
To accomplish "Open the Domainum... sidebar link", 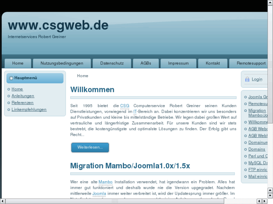I will tap(258, 143).
